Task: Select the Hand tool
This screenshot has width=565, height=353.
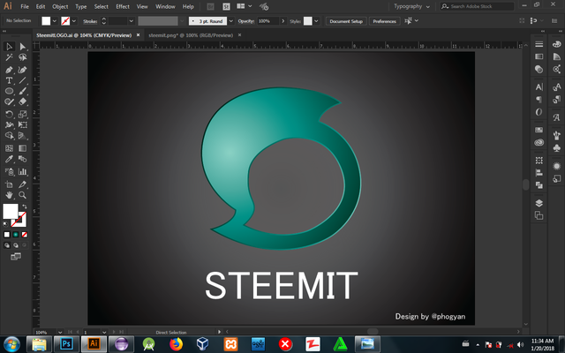Action: click(9, 194)
